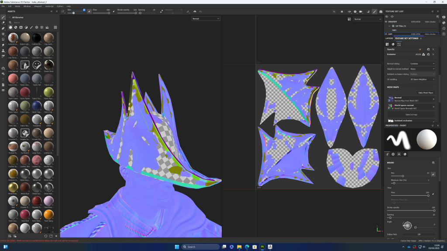This screenshot has height=251, width=447.
Task: Open the UV padding dropdown
Action: point(422,79)
